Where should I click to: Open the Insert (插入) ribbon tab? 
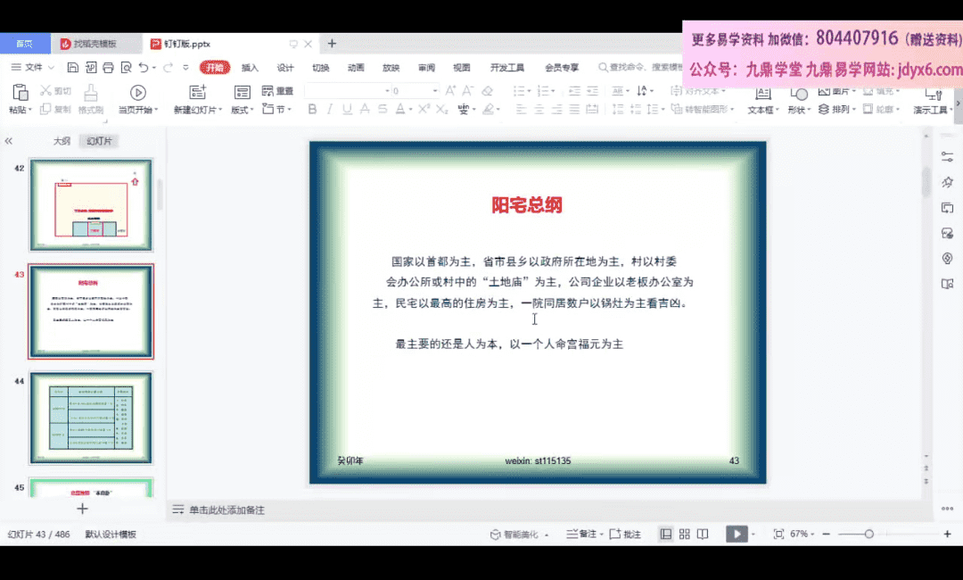(x=250, y=68)
